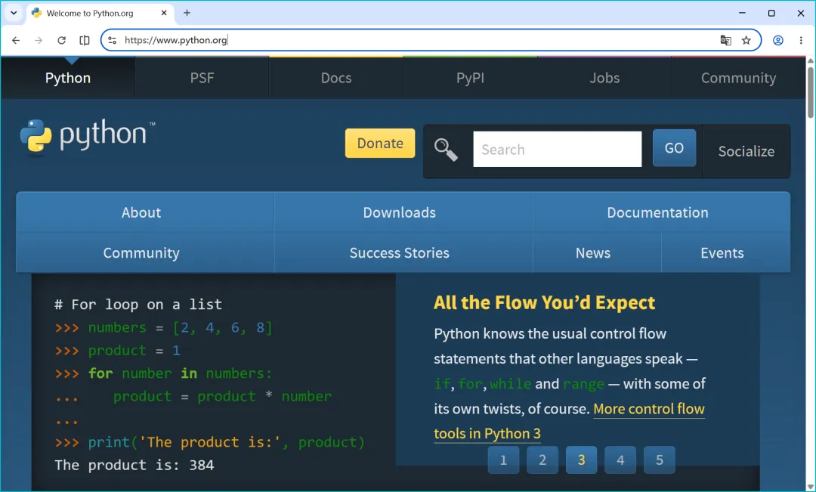This screenshot has width=816, height=492.
Task: Open the Docs top navigation tab
Action: (336, 78)
